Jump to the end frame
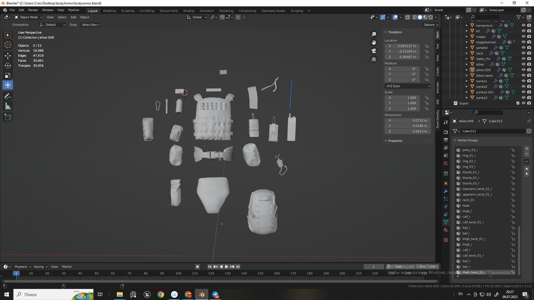Screen dimensions: 534x300 tap(238, 267)
